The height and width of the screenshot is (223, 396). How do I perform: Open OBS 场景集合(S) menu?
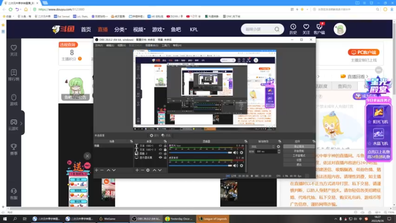coord(152,46)
